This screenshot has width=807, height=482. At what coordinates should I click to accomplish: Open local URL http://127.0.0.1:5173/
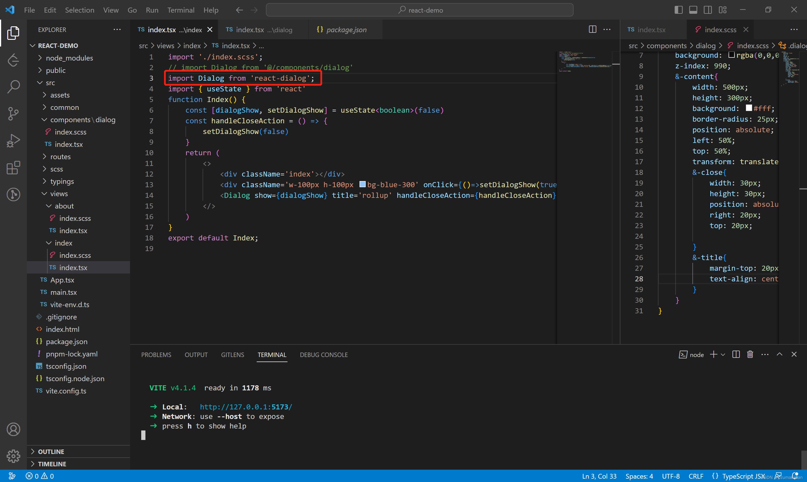tap(246, 407)
